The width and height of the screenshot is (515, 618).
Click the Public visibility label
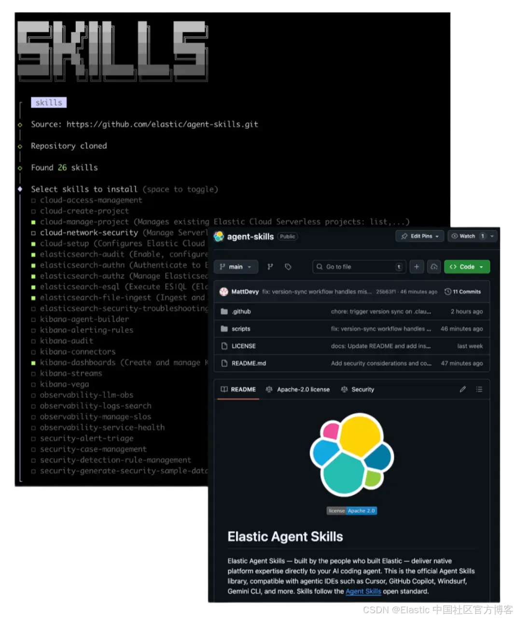288,237
